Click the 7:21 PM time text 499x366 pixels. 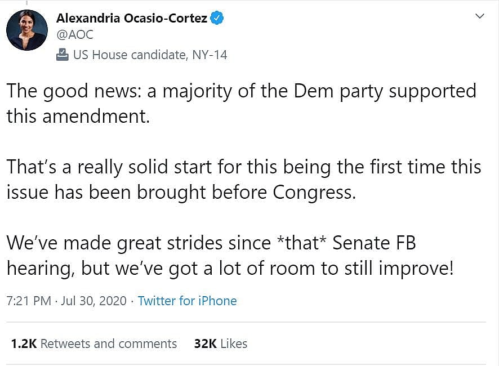(x=29, y=301)
